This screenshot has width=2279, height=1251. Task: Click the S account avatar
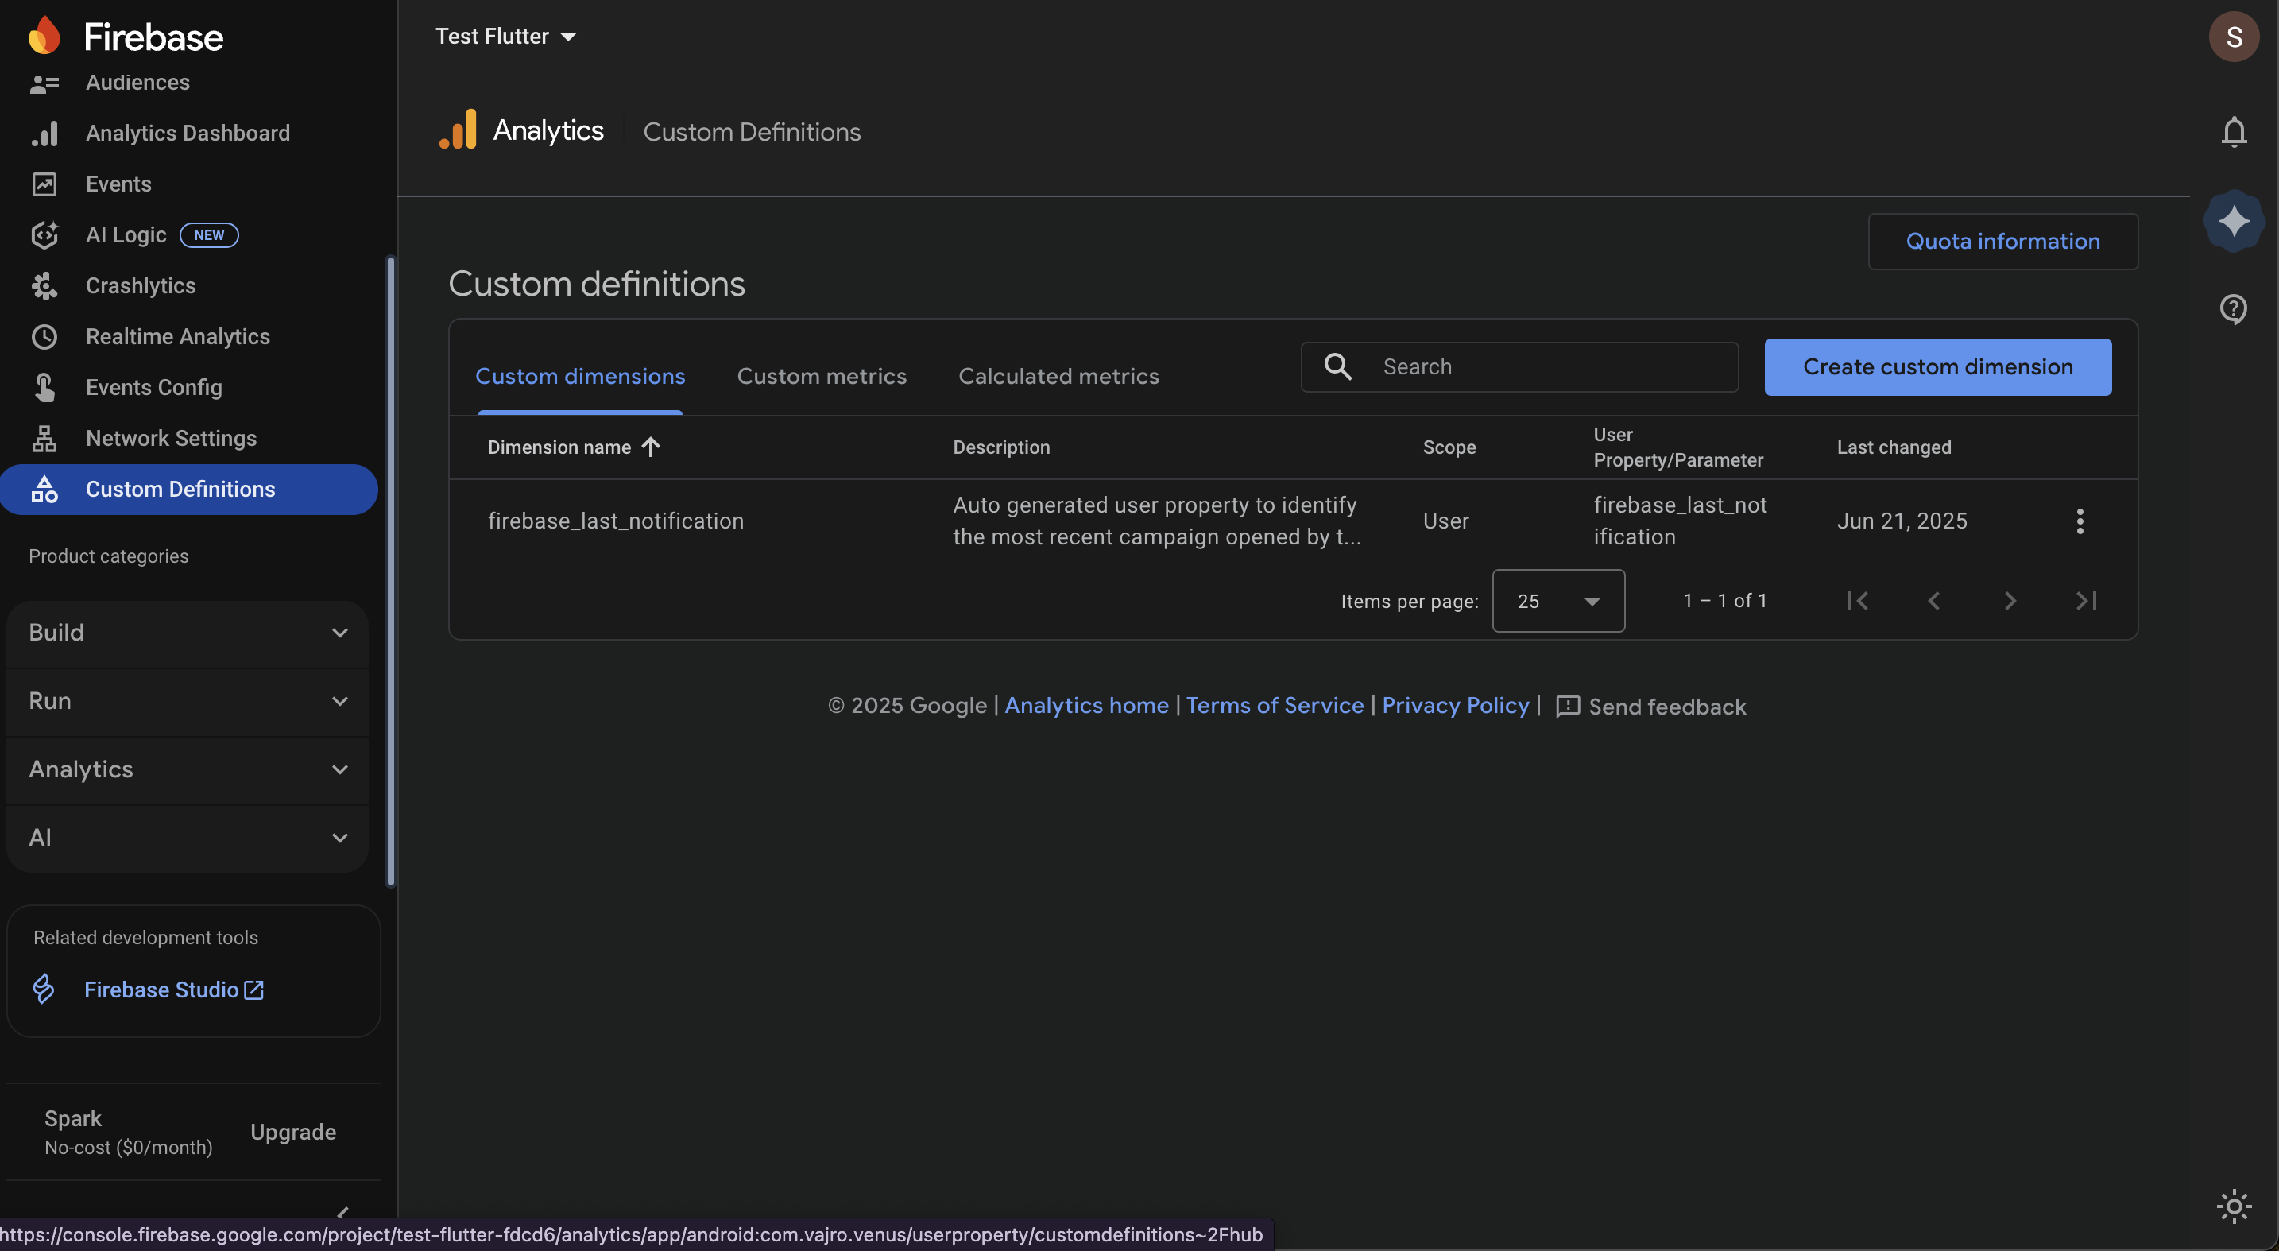click(2233, 37)
